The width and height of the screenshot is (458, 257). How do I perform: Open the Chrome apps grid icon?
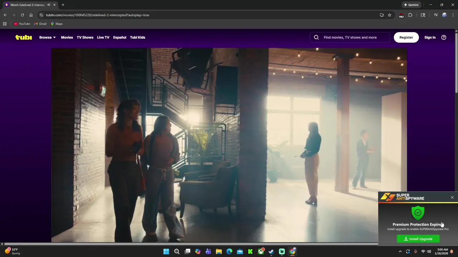(x=5, y=24)
